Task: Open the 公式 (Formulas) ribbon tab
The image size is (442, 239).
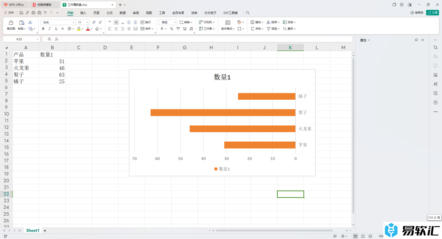Action: coord(109,13)
